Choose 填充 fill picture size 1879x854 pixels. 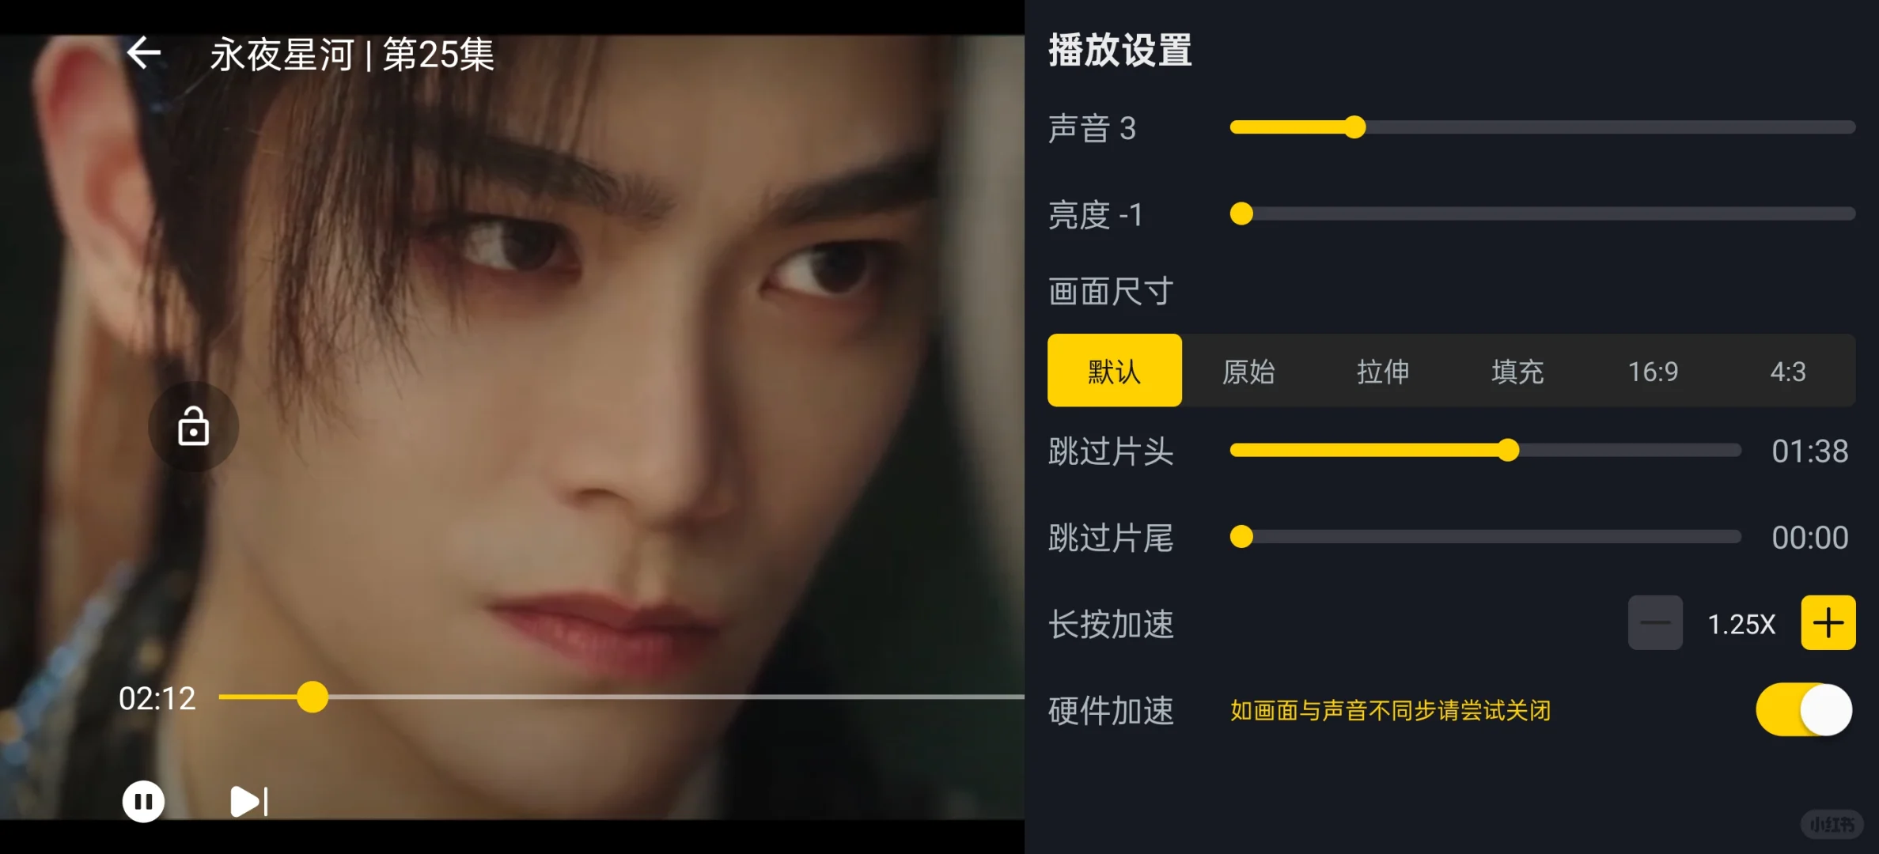click(1517, 371)
